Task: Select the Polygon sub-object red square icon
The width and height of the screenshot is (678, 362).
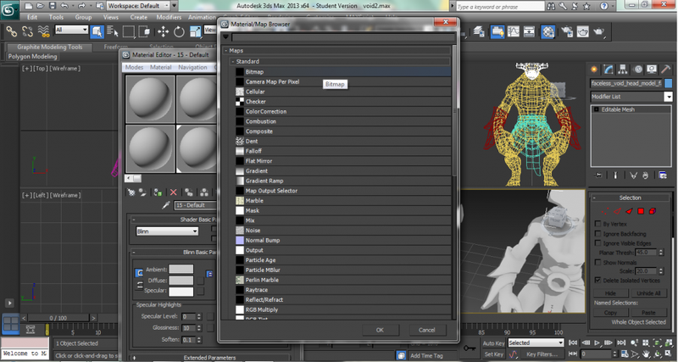Action: (x=641, y=211)
